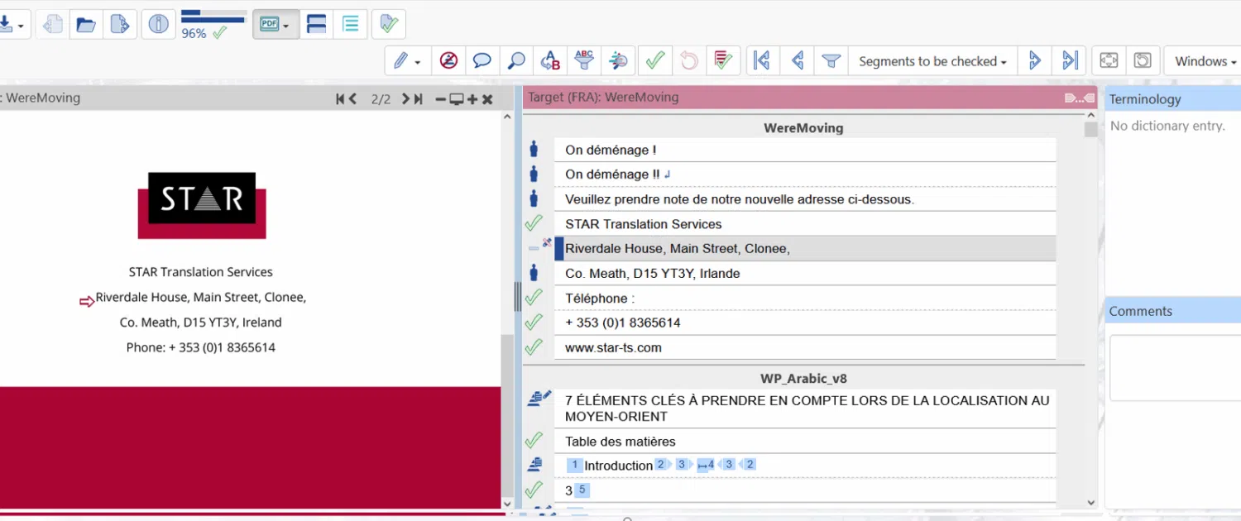Go to last page in PDF preview
Screen dimensions: 1241x521
(x=419, y=99)
